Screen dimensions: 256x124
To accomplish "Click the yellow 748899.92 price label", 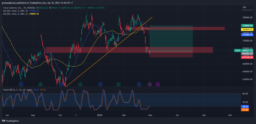I will coord(247,29).
